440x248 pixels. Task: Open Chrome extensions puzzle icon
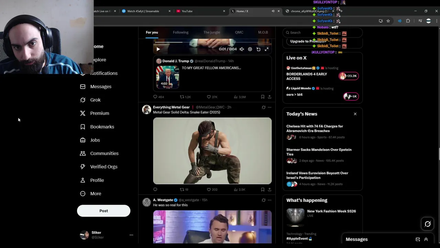pyautogui.click(x=408, y=21)
